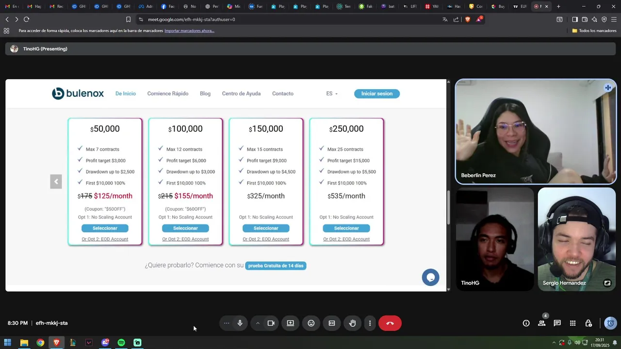Open Centro de Ayuda nav item
The image size is (621, 349).
click(241, 94)
